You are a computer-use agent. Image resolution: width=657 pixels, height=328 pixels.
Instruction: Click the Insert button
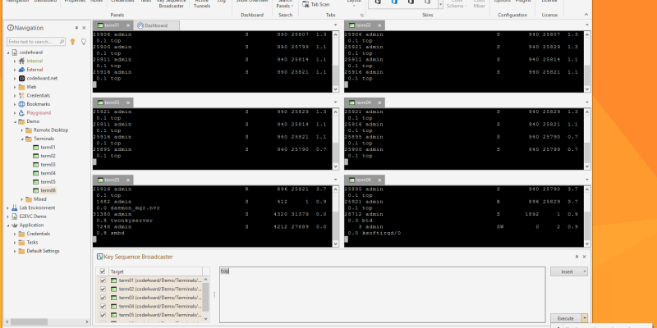[x=567, y=271]
